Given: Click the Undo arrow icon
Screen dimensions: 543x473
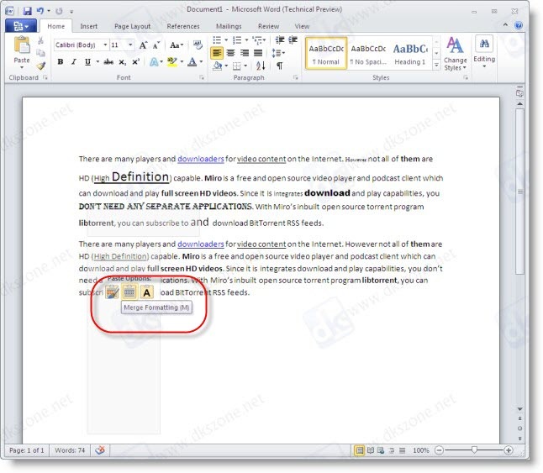Looking at the screenshot, I should pyautogui.click(x=40, y=11).
